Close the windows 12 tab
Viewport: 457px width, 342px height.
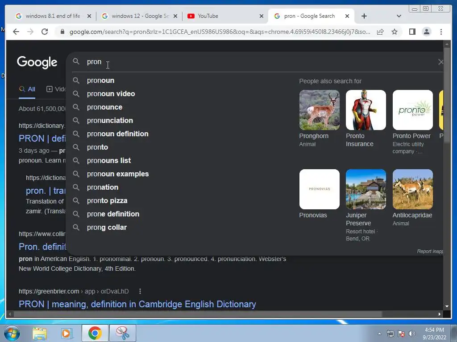point(175,16)
